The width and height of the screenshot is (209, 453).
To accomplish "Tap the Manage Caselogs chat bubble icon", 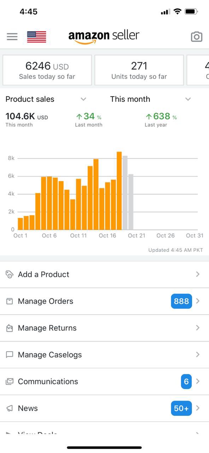I will [x=10, y=355].
